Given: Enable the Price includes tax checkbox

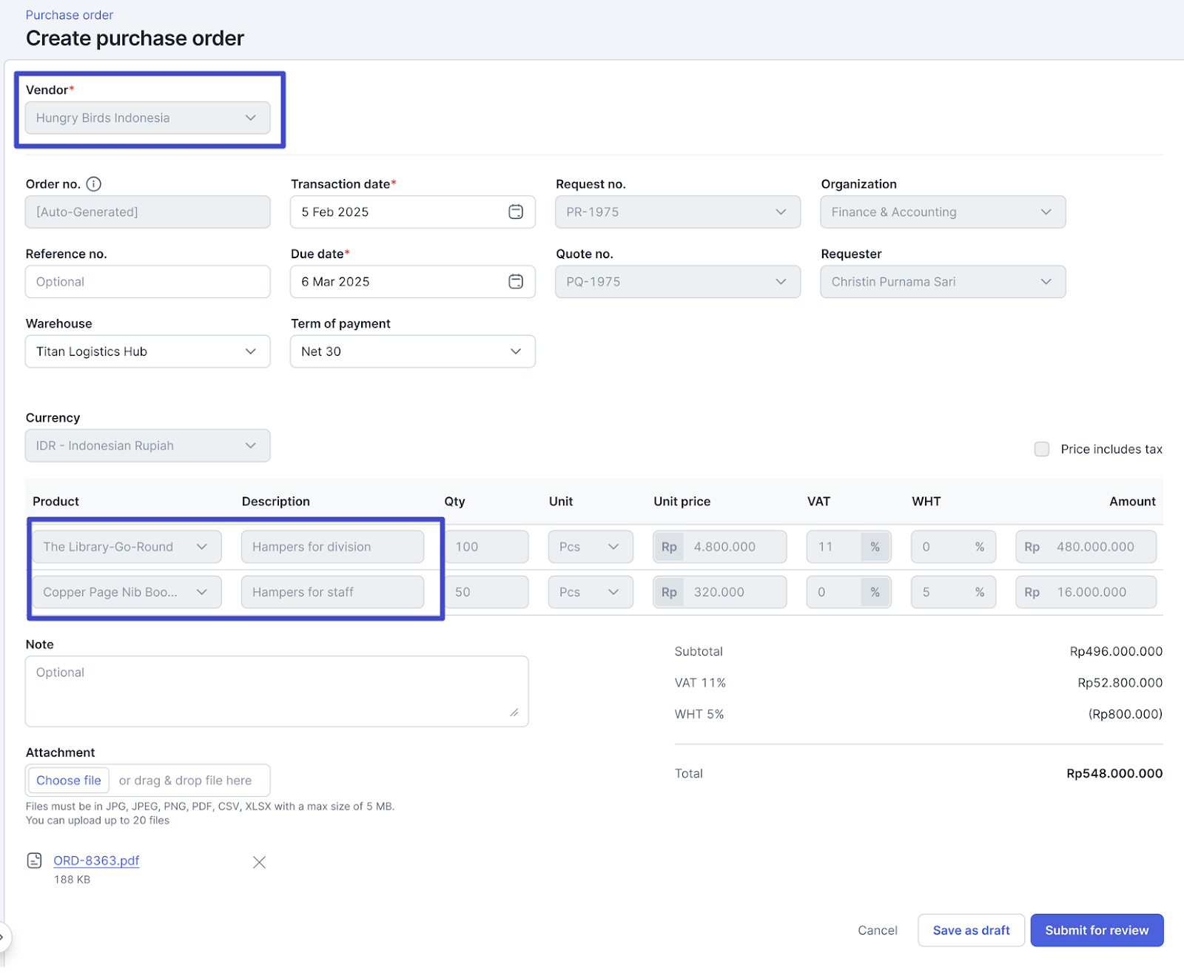Looking at the screenshot, I should coord(1042,449).
